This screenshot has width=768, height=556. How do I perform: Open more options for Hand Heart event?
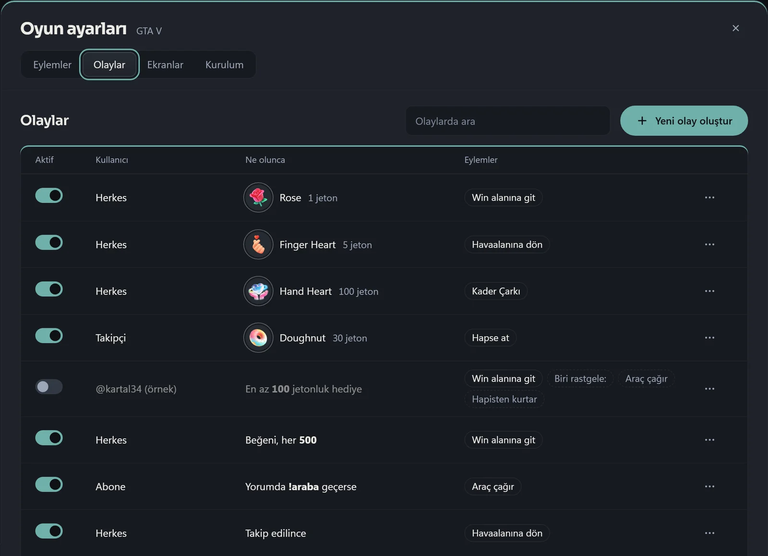tap(709, 291)
